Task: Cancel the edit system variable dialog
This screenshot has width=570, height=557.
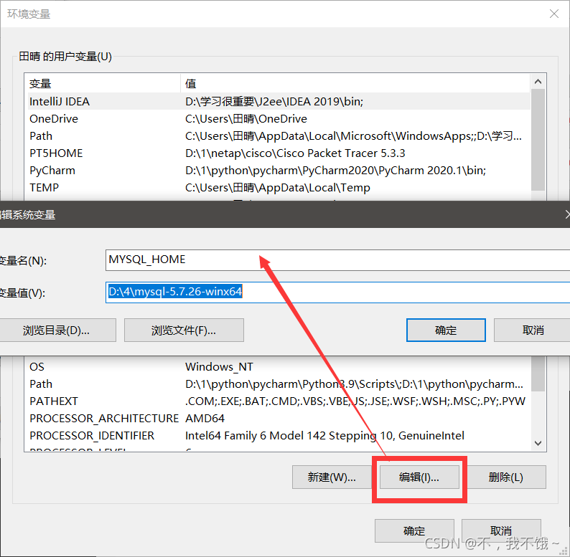Action: [x=532, y=330]
